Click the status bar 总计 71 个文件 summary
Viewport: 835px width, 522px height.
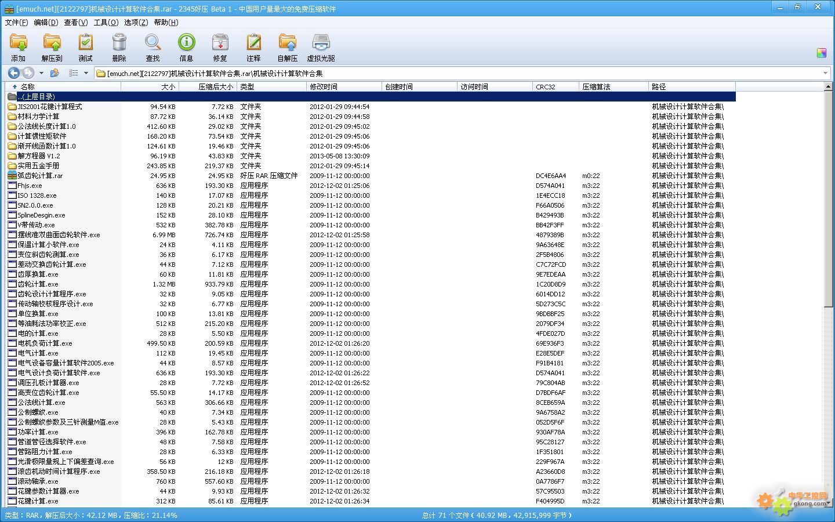pos(497,515)
